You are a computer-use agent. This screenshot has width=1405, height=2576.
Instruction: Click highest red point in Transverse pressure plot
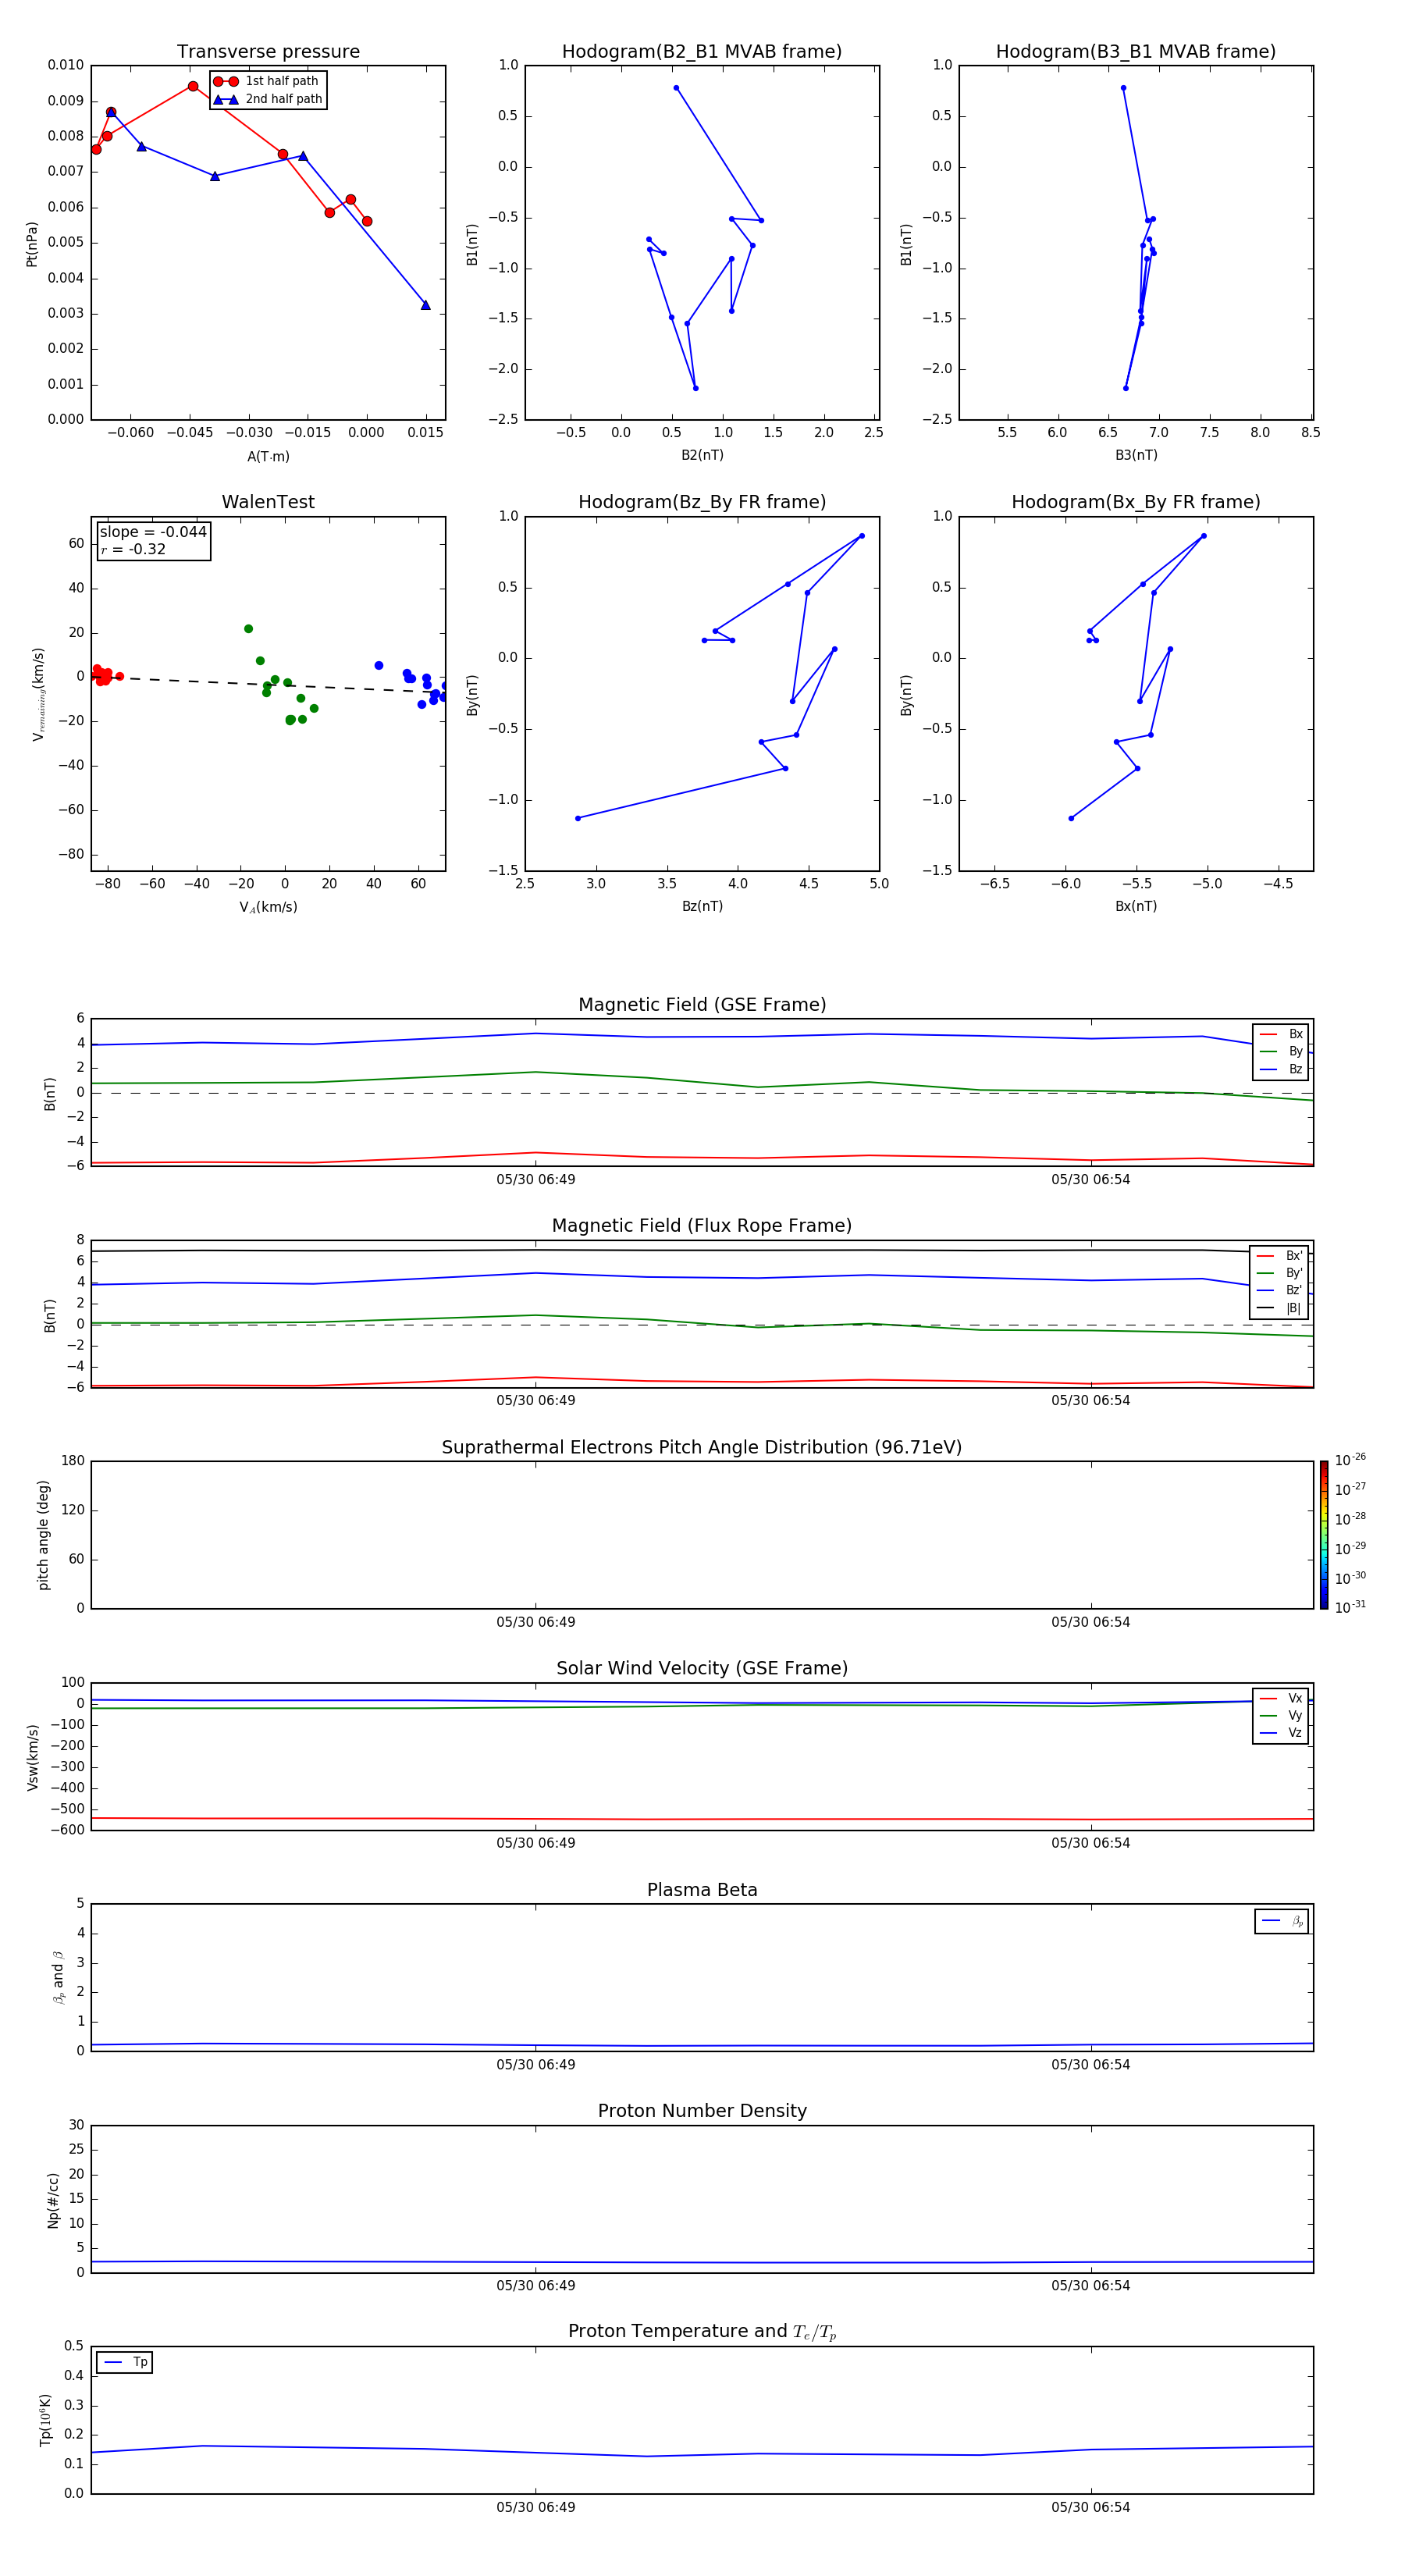click(193, 86)
